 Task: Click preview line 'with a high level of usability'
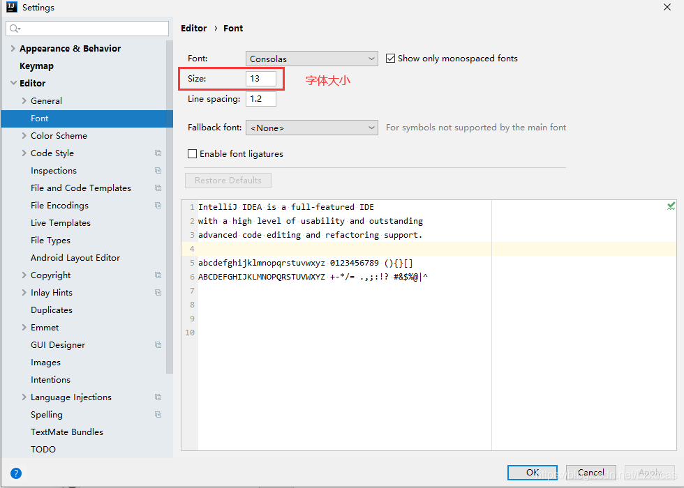[x=311, y=221]
